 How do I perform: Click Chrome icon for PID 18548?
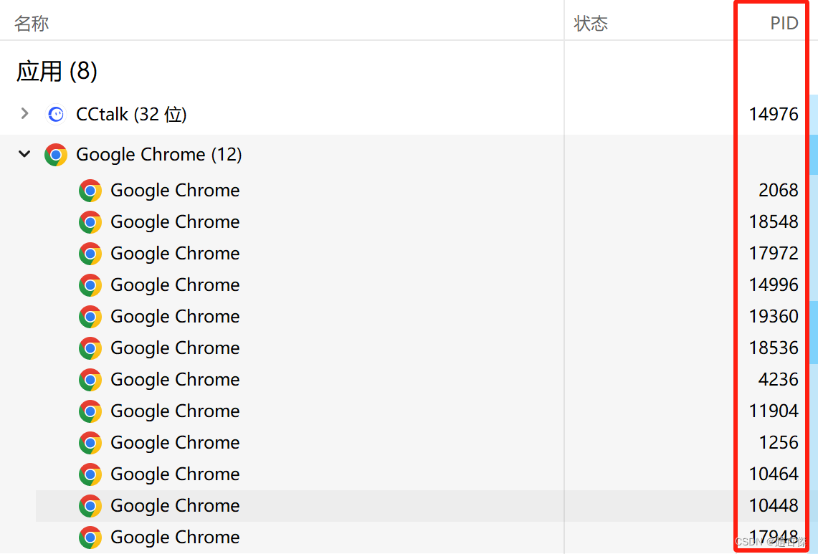click(x=90, y=222)
